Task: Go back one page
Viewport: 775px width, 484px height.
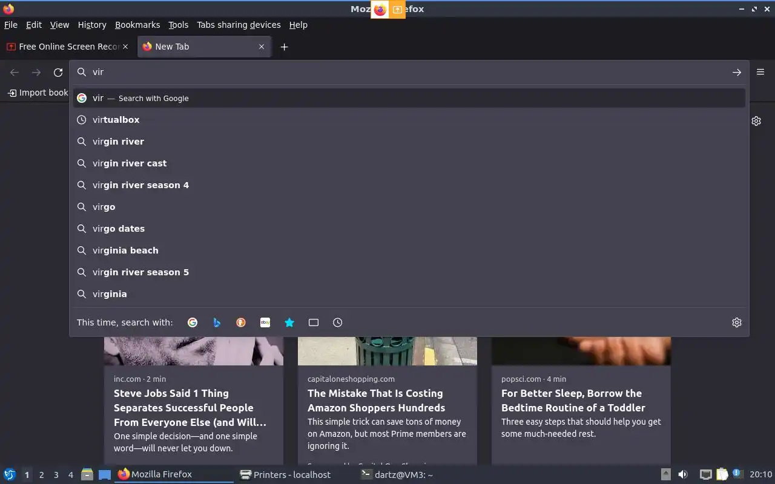Action: pyautogui.click(x=15, y=72)
